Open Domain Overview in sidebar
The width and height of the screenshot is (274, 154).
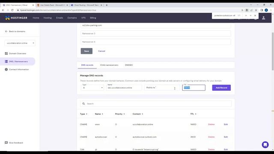(x=18, y=53)
